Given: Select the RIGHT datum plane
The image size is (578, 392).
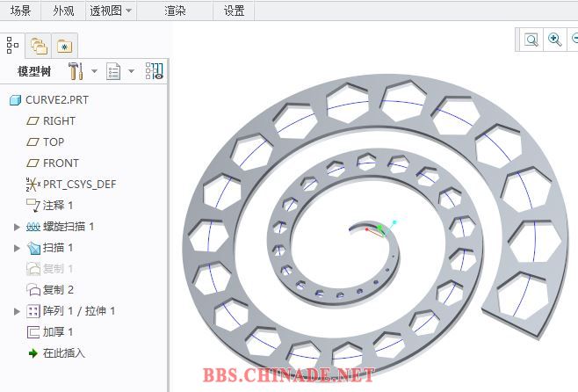Looking at the screenshot, I should [59, 121].
